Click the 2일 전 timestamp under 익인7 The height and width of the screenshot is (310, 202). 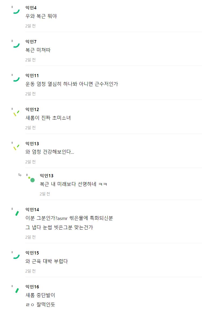pos(30,60)
